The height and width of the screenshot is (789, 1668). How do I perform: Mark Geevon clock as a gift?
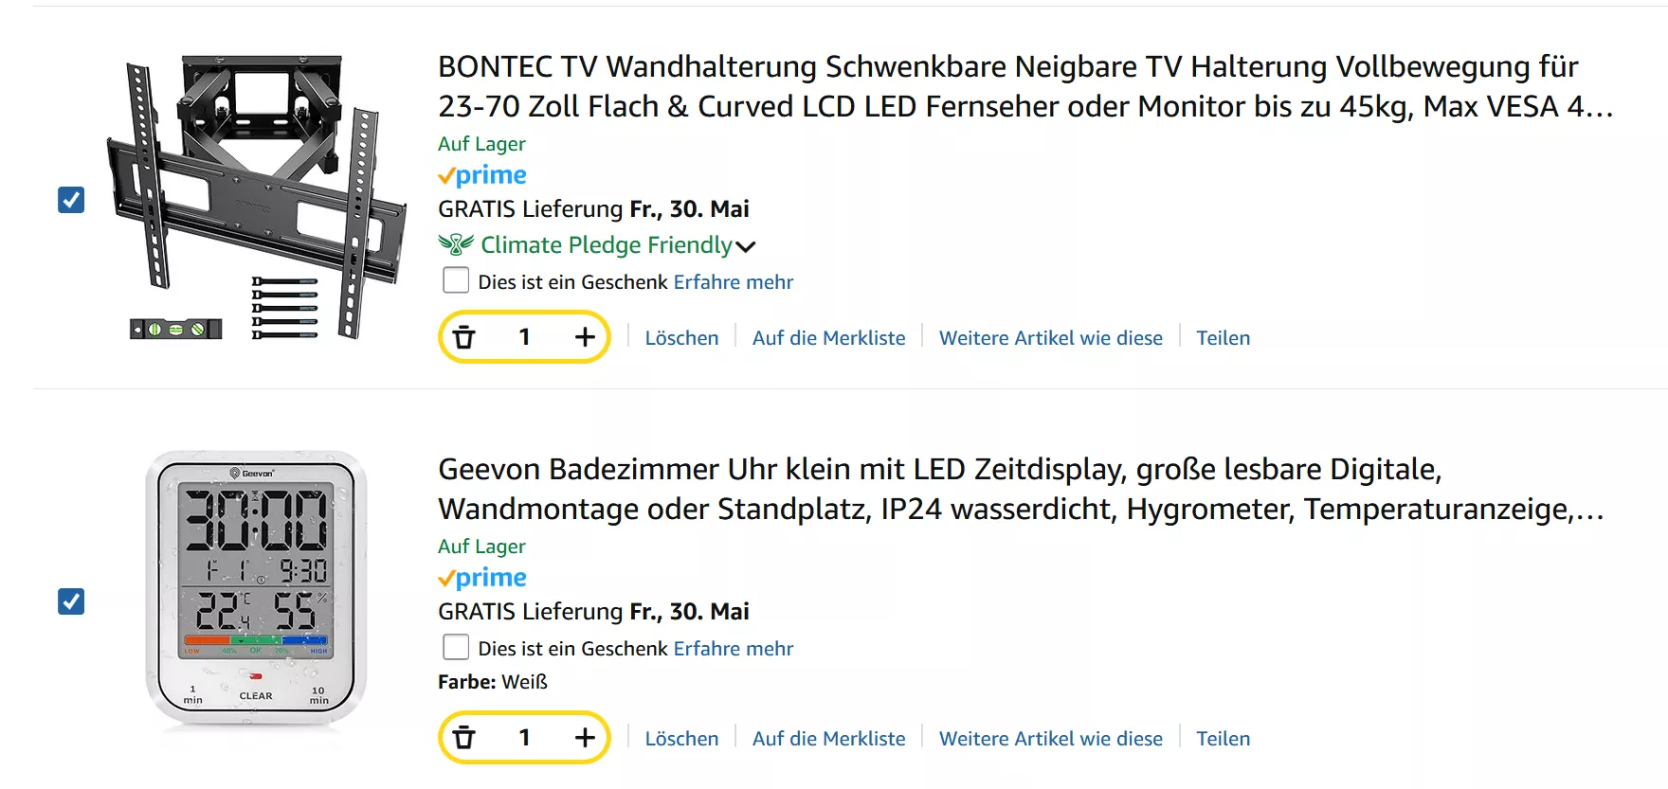coord(456,647)
